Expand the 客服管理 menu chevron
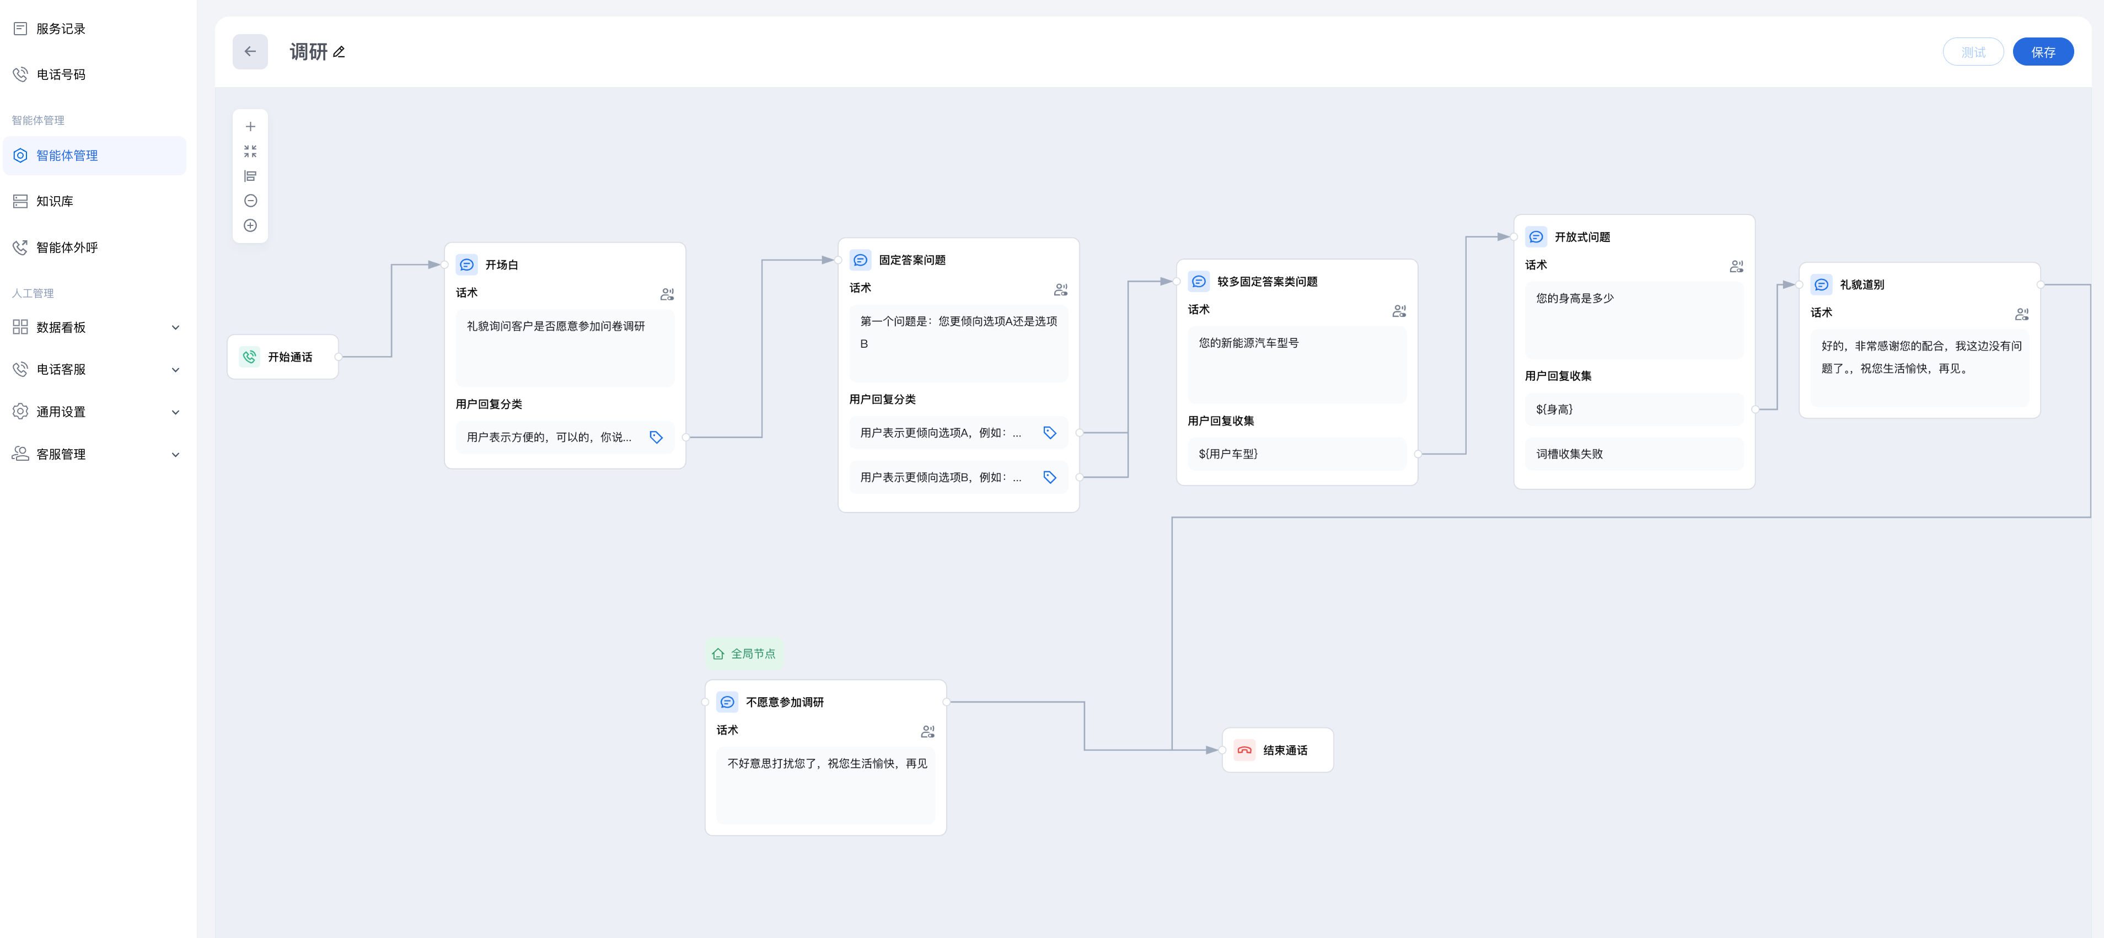Viewport: 2104px width, 938px height. pyautogui.click(x=175, y=455)
